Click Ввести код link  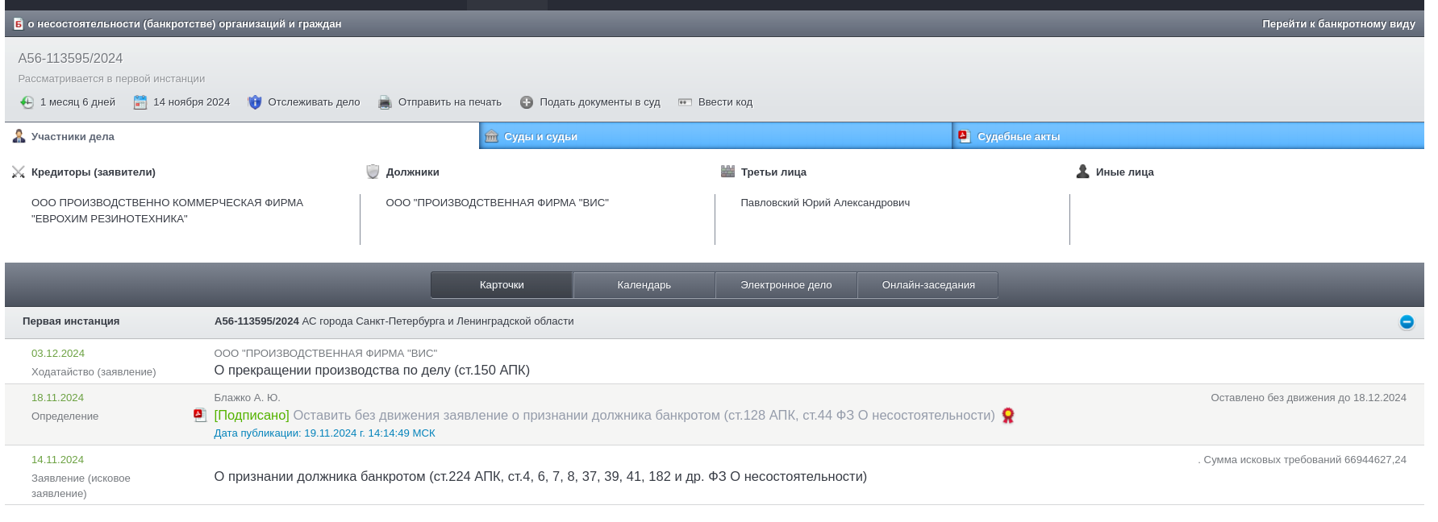(725, 102)
